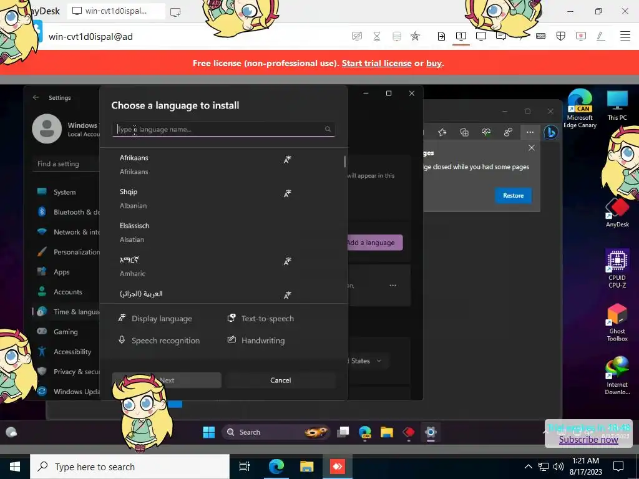The height and width of the screenshot is (479, 639).
Task: Open System in Settings sidebar
Action: click(x=65, y=192)
